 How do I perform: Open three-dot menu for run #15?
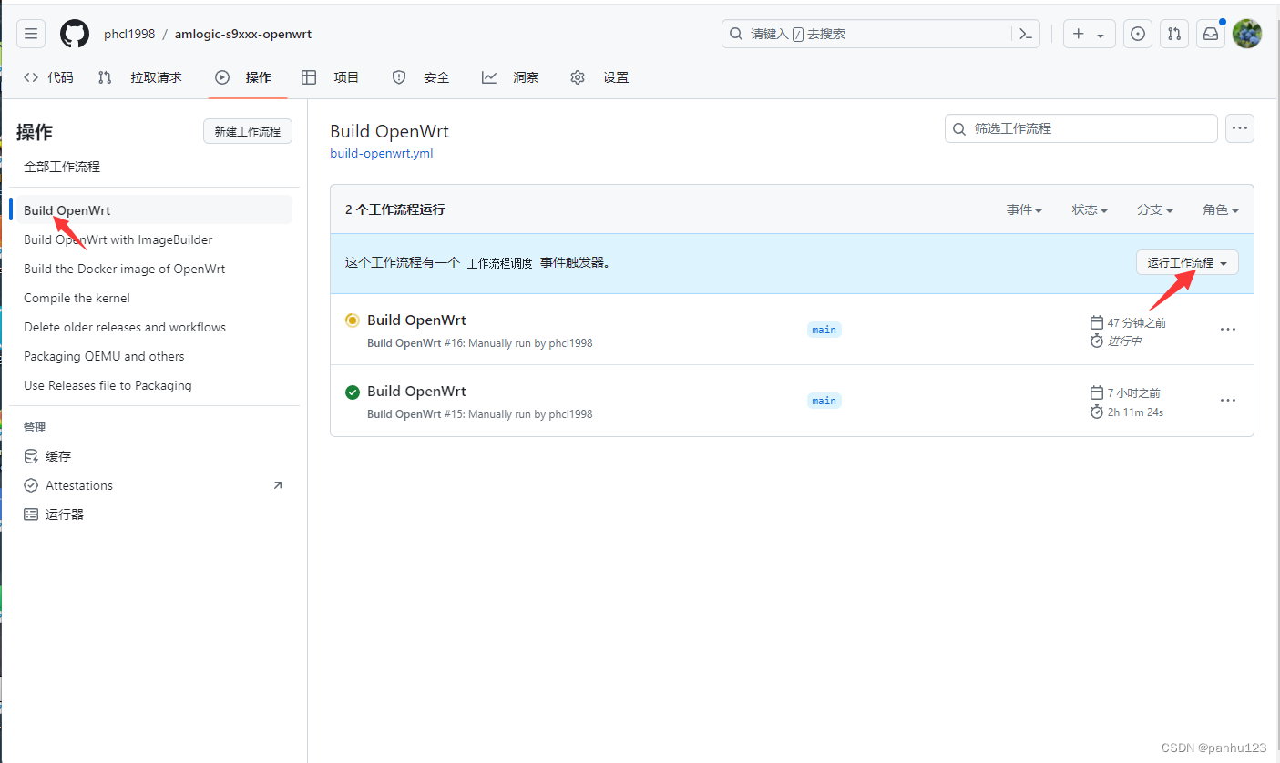coord(1228,401)
